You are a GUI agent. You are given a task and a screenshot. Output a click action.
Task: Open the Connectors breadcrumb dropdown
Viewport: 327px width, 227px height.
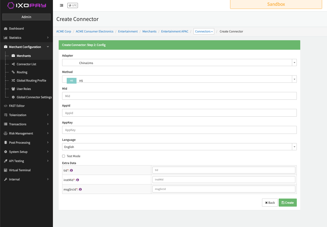pos(204,31)
